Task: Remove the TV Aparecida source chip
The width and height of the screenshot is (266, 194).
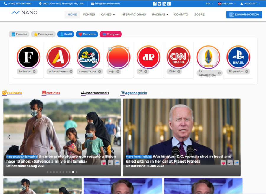Action: (x=219, y=73)
